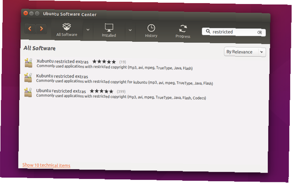
Task: Close the Ubuntu Software Center window
Action: point(26,13)
